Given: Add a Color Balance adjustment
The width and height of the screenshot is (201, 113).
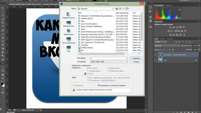Looking at the screenshot, I should click(172, 31).
